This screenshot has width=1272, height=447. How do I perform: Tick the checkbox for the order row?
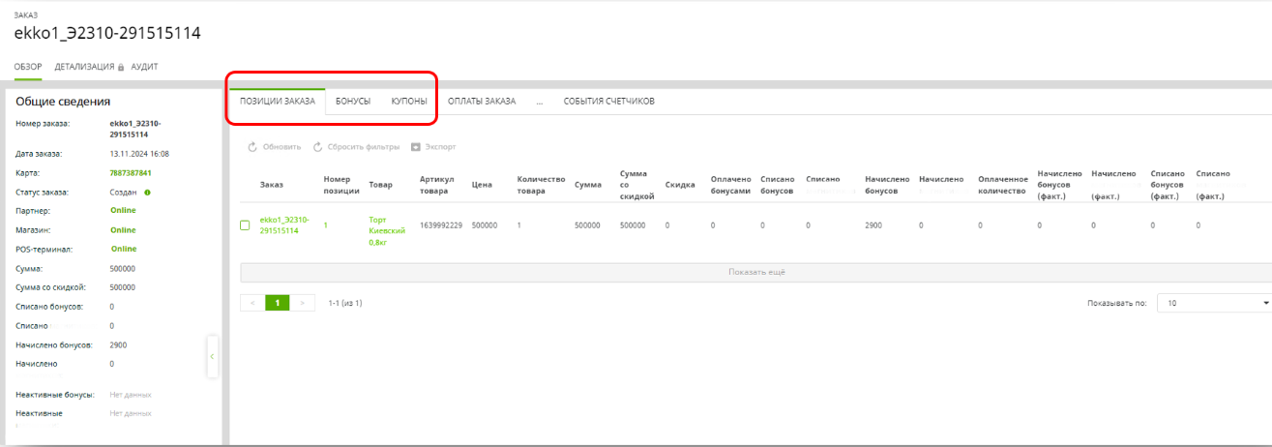[x=245, y=225]
